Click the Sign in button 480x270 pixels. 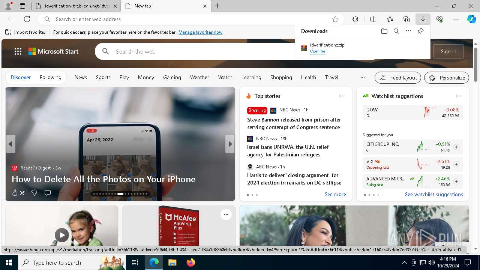click(448, 51)
